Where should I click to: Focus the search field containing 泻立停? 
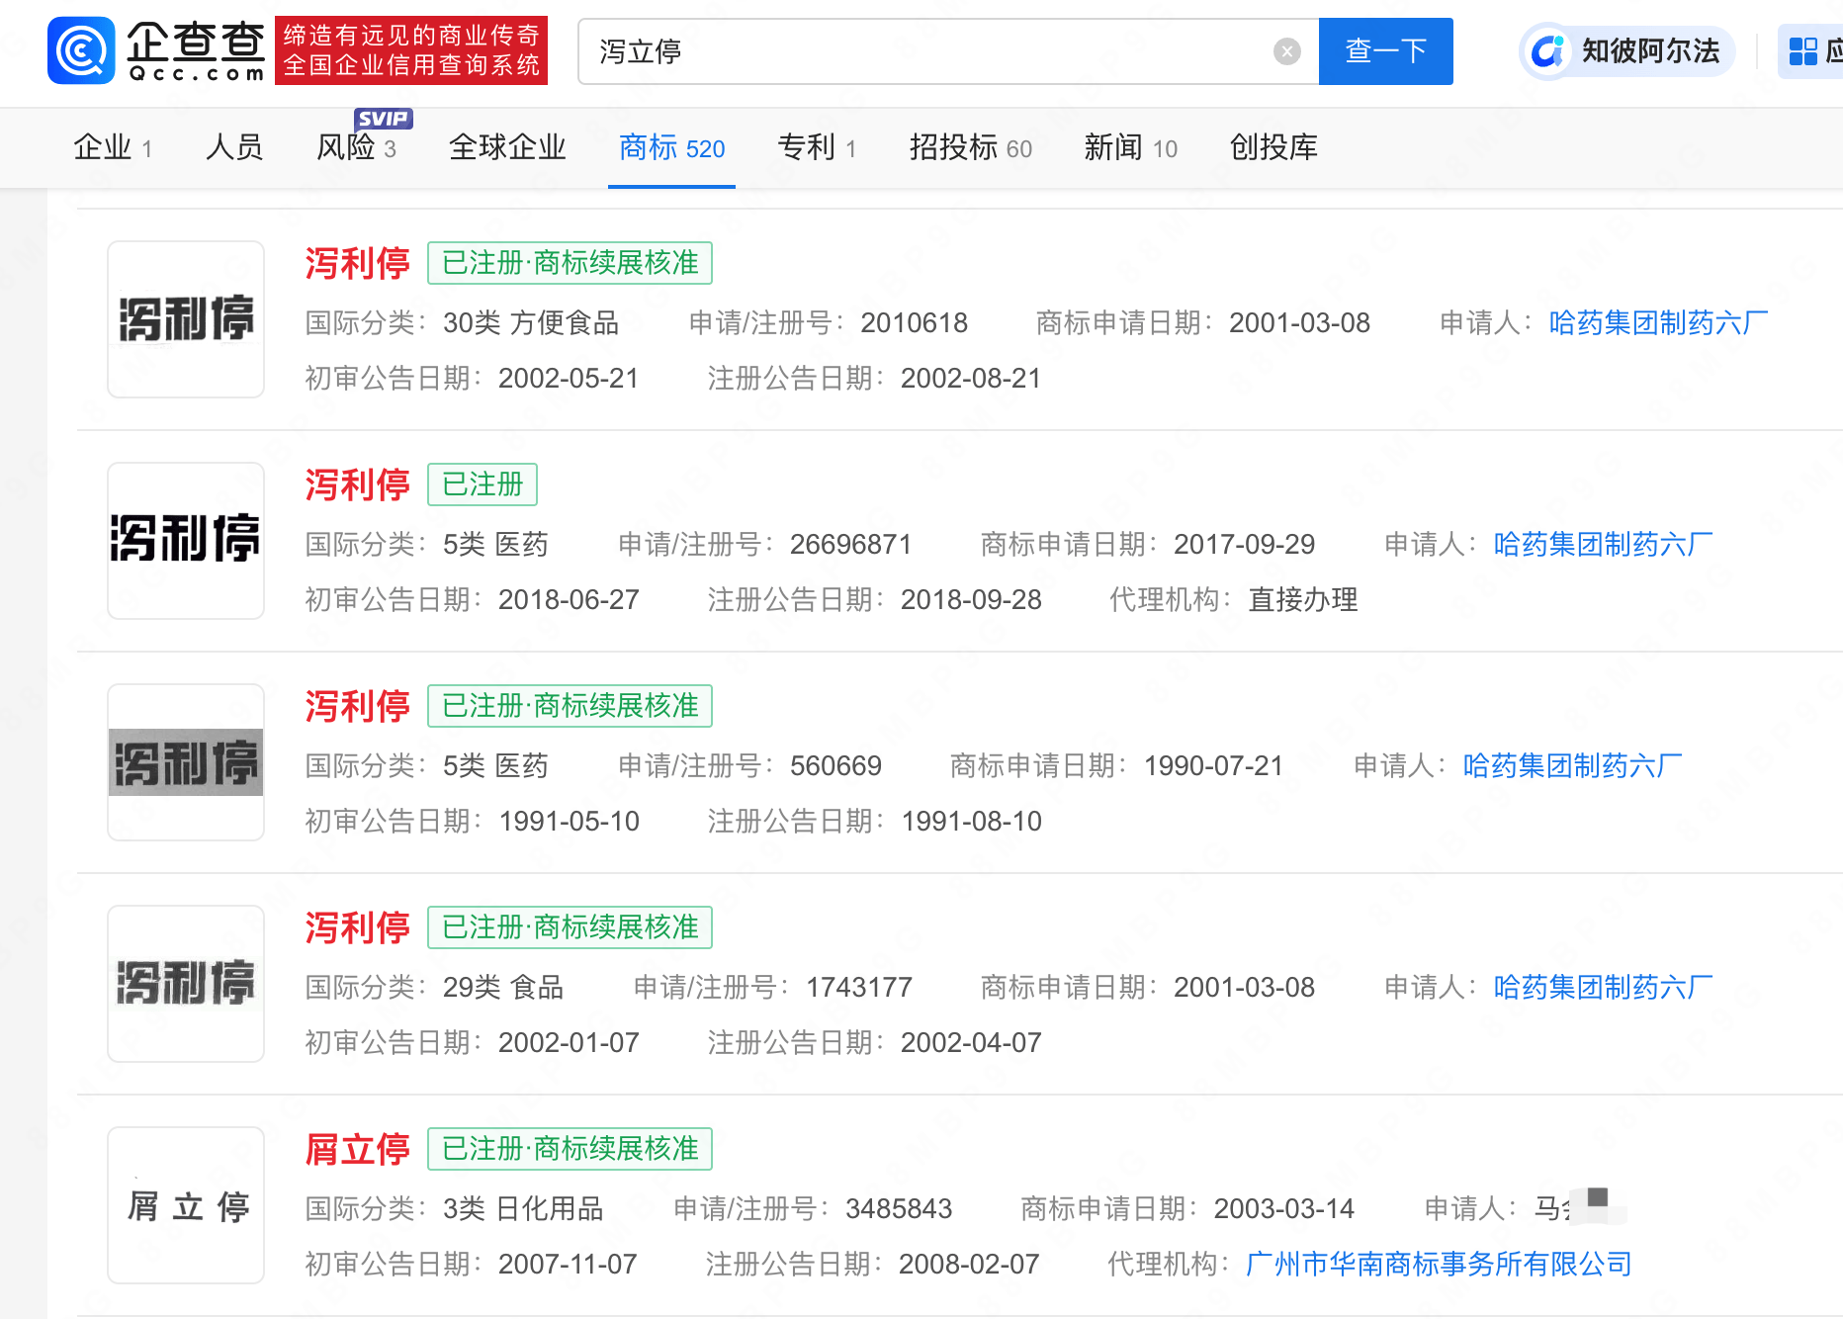coord(948,51)
